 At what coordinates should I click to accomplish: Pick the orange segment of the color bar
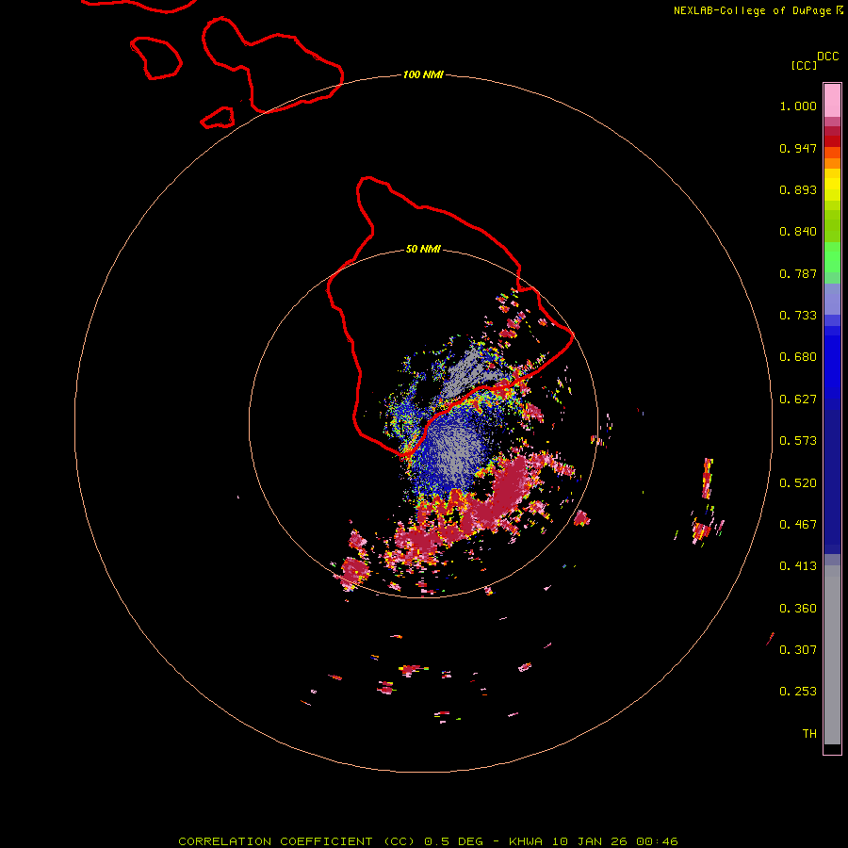coord(832,163)
